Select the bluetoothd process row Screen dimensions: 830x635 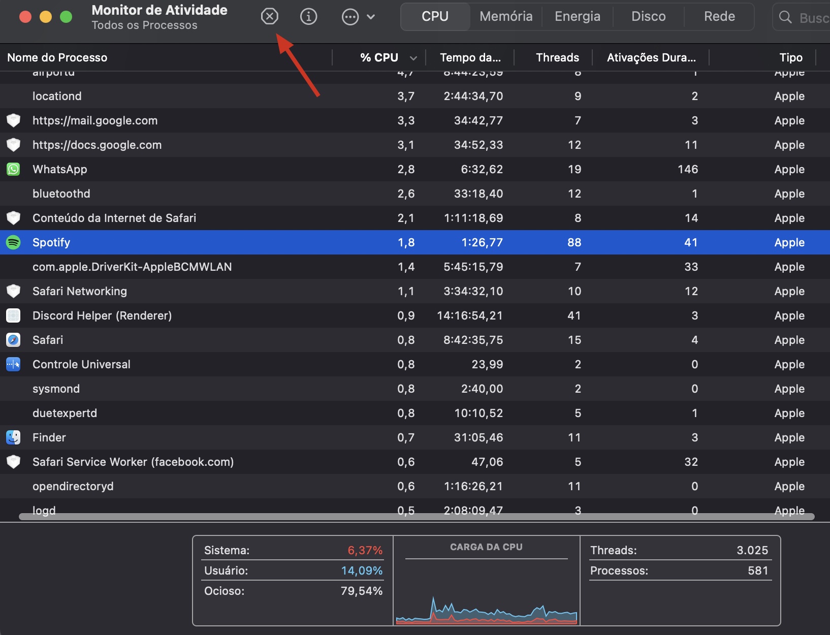pos(203,194)
